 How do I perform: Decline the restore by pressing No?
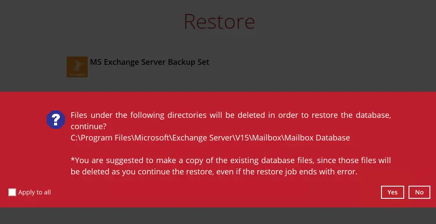coord(419,192)
